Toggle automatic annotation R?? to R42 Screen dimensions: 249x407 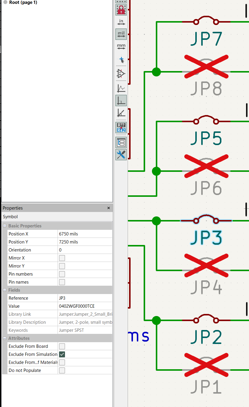tap(121, 128)
